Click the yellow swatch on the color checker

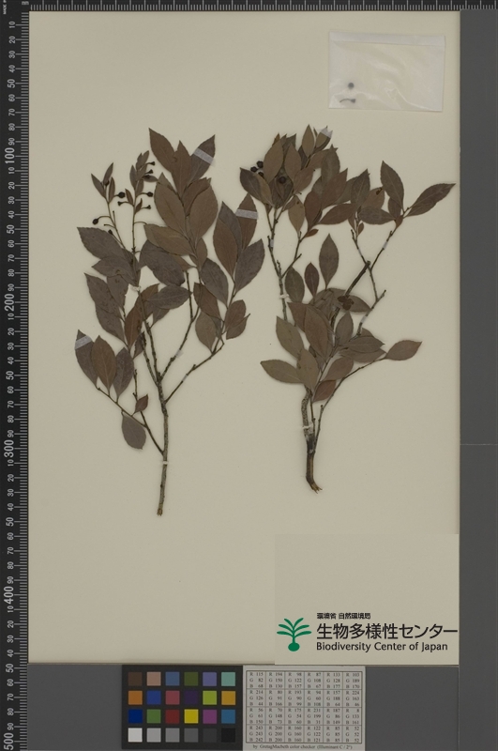point(191,716)
